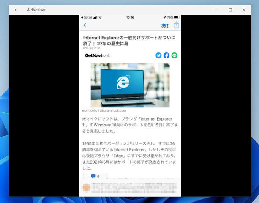Tap the blue back chevron in article view
Screen dimensions: 259x203
85,25
